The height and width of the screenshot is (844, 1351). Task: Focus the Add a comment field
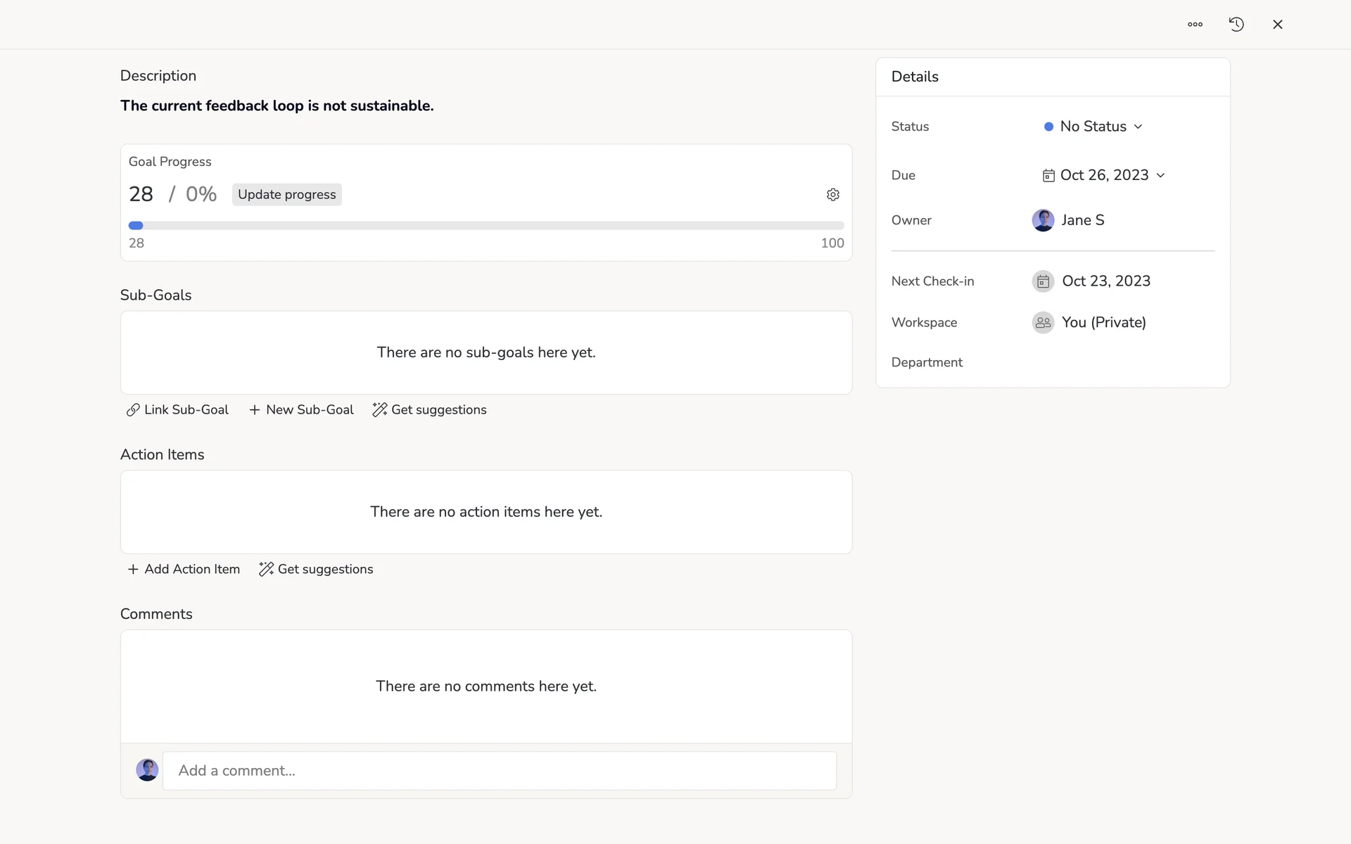pyautogui.click(x=499, y=771)
